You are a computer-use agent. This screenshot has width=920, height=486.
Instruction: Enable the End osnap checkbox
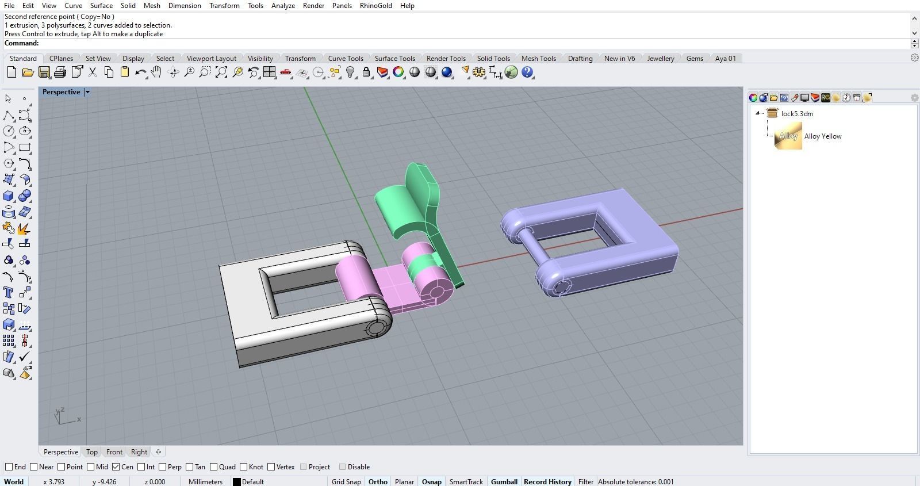pyautogui.click(x=9, y=467)
